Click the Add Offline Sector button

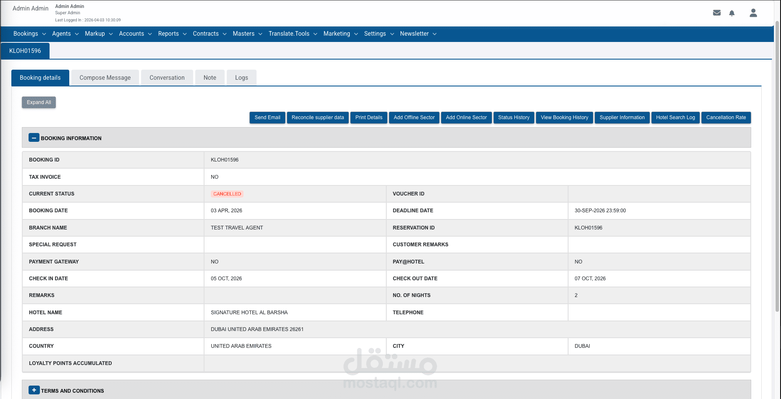click(414, 117)
